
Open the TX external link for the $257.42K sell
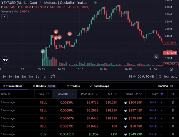(173, 110)
